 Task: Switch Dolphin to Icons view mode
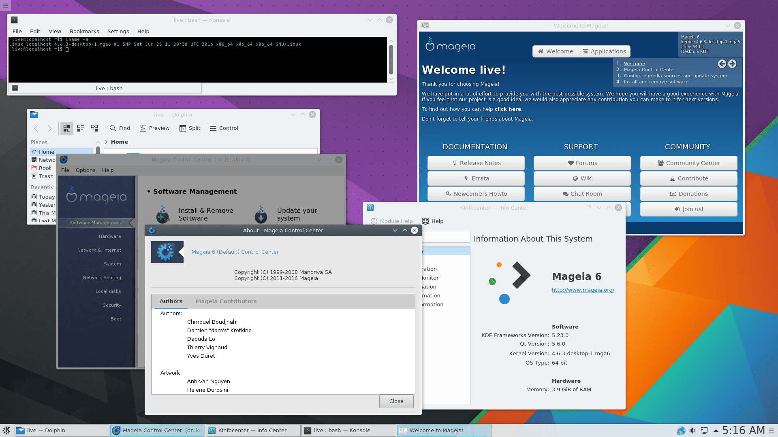[67, 128]
